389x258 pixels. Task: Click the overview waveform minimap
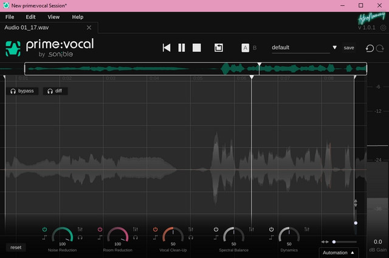(x=196, y=69)
